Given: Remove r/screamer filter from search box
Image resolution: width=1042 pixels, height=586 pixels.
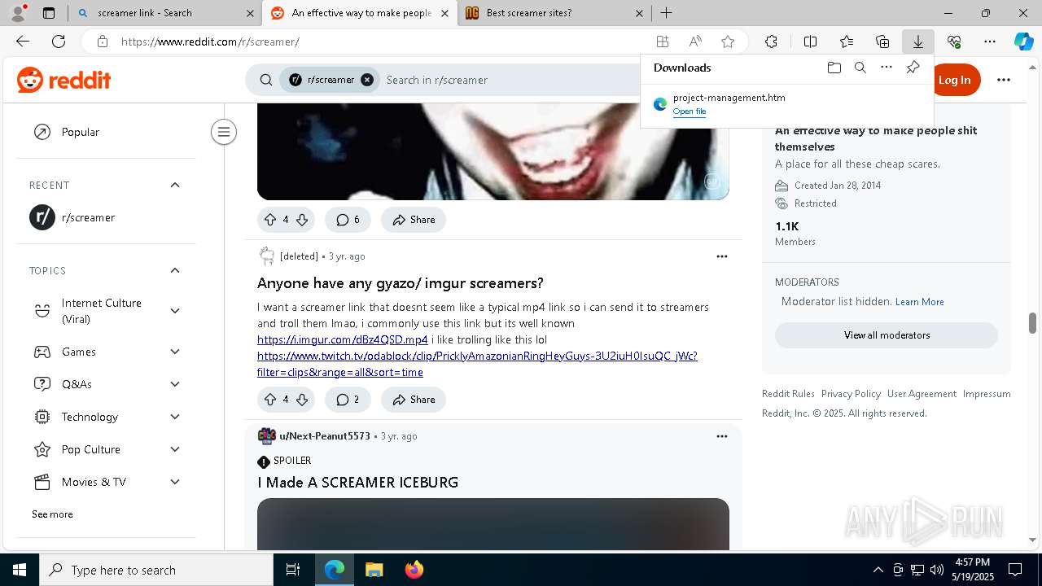Looking at the screenshot, I should [367, 80].
